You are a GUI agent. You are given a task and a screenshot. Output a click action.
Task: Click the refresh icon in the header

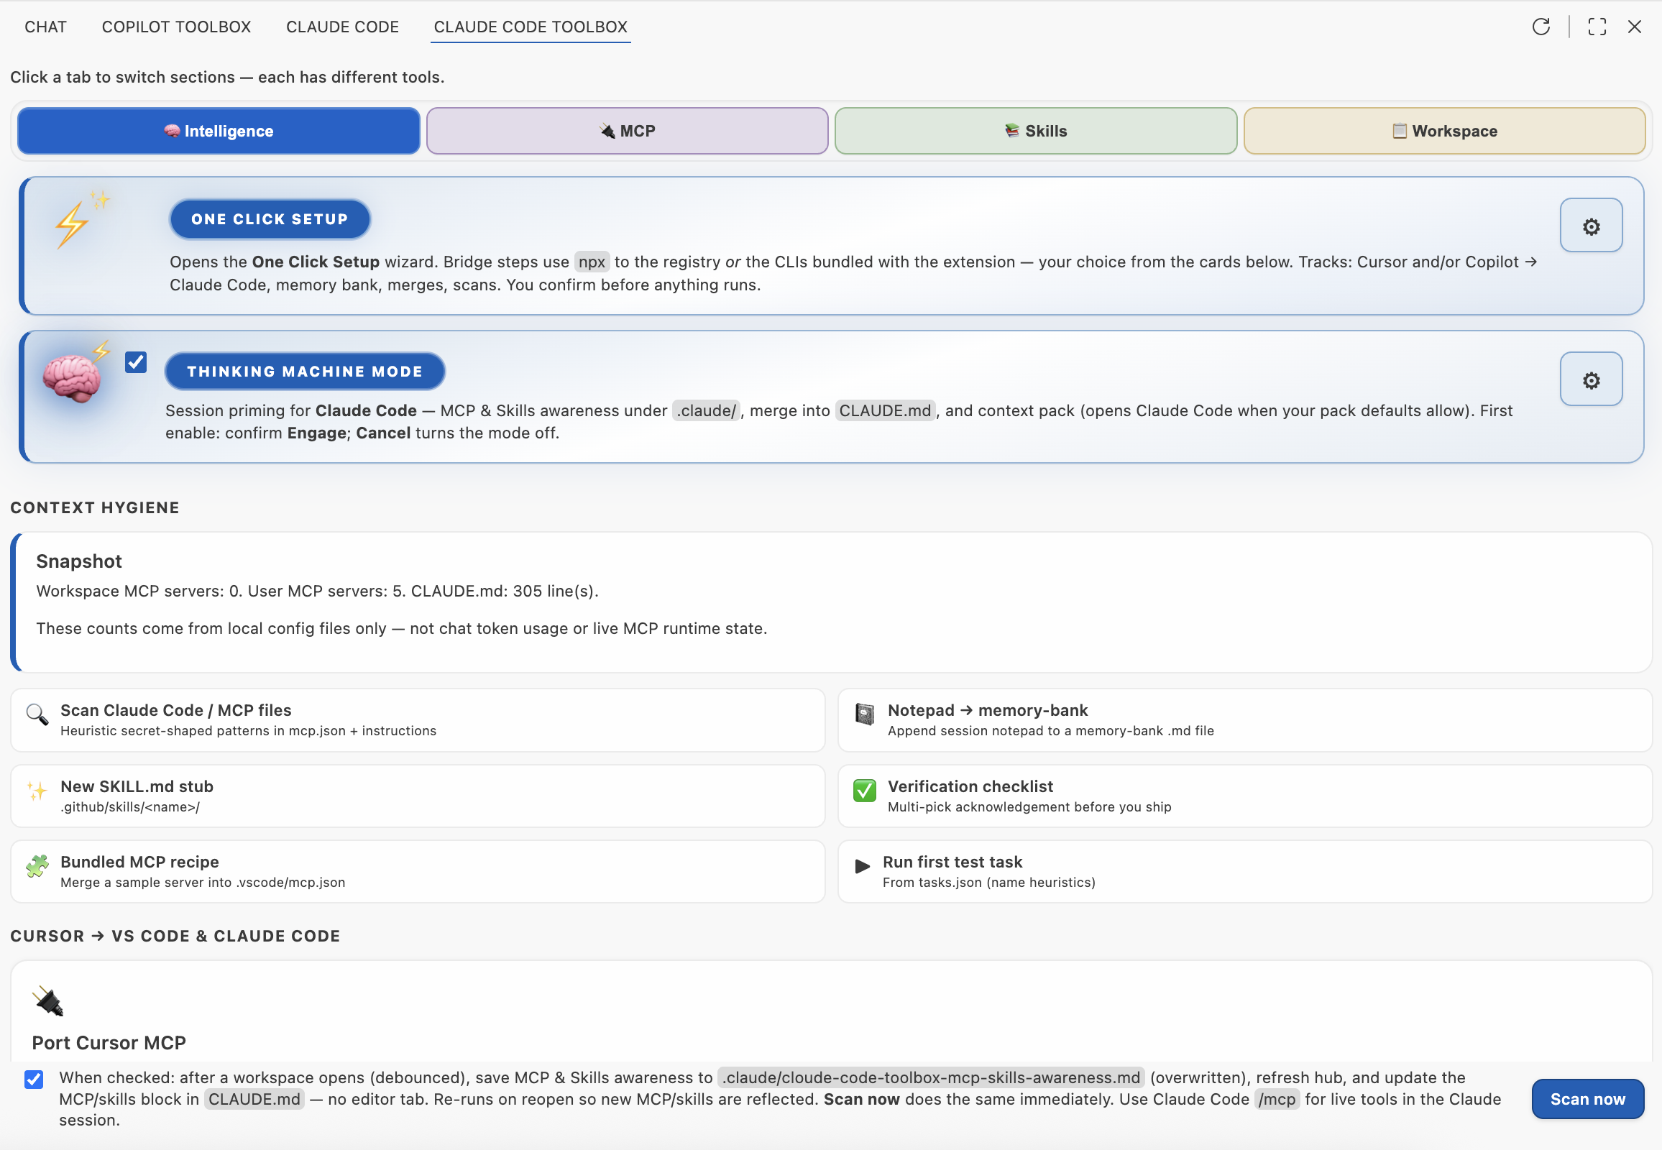[1541, 27]
